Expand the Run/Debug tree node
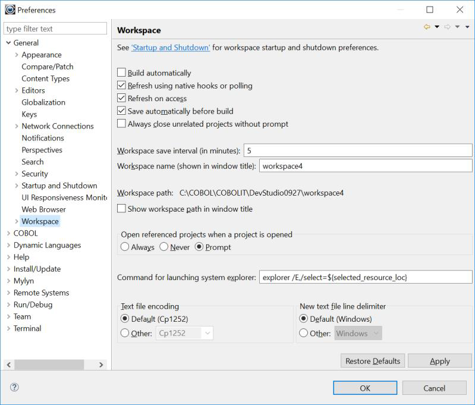 (8, 304)
